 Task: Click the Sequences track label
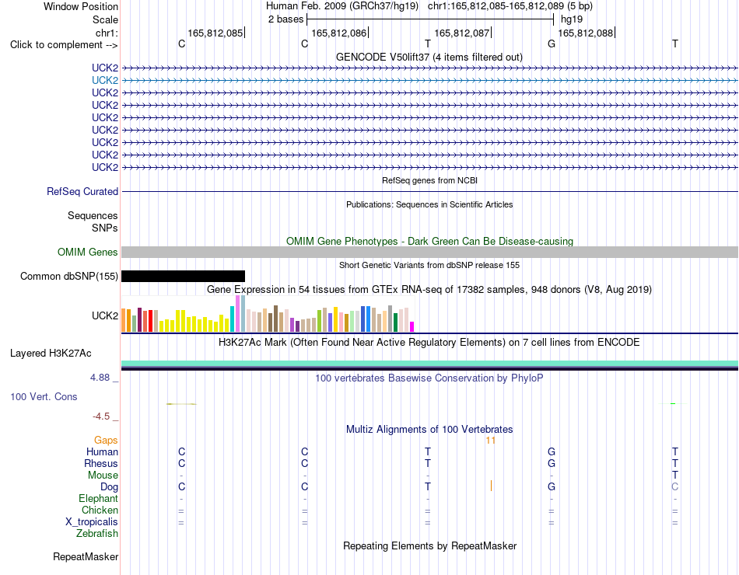(93, 216)
